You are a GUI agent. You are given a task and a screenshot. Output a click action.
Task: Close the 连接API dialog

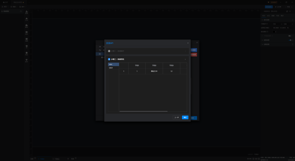click(188, 43)
